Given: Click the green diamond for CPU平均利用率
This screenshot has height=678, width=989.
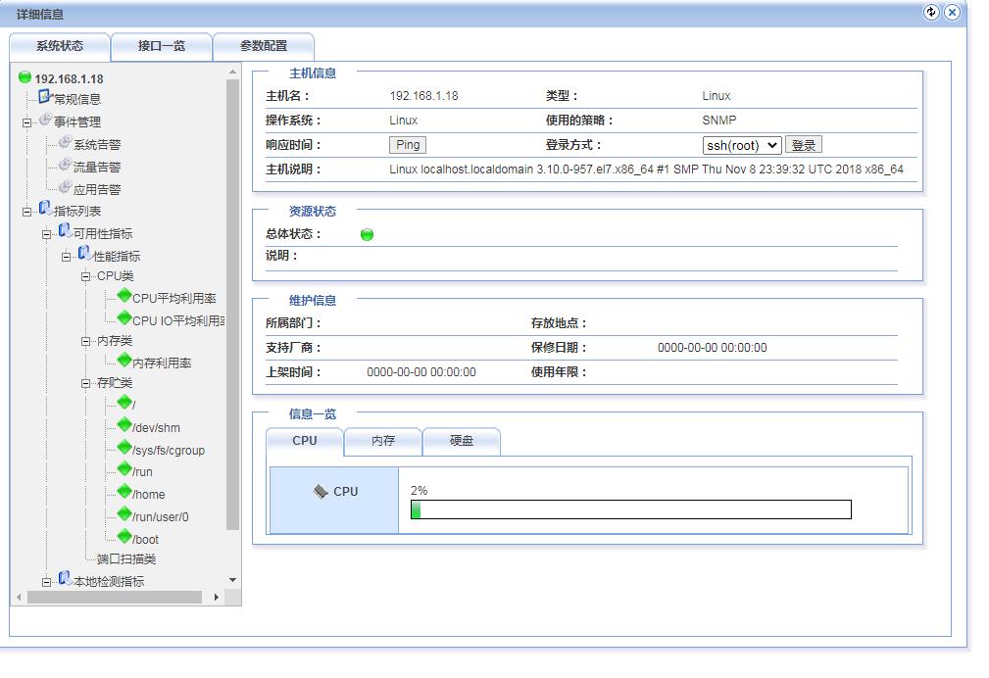Looking at the screenshot, I should (124, 296).
